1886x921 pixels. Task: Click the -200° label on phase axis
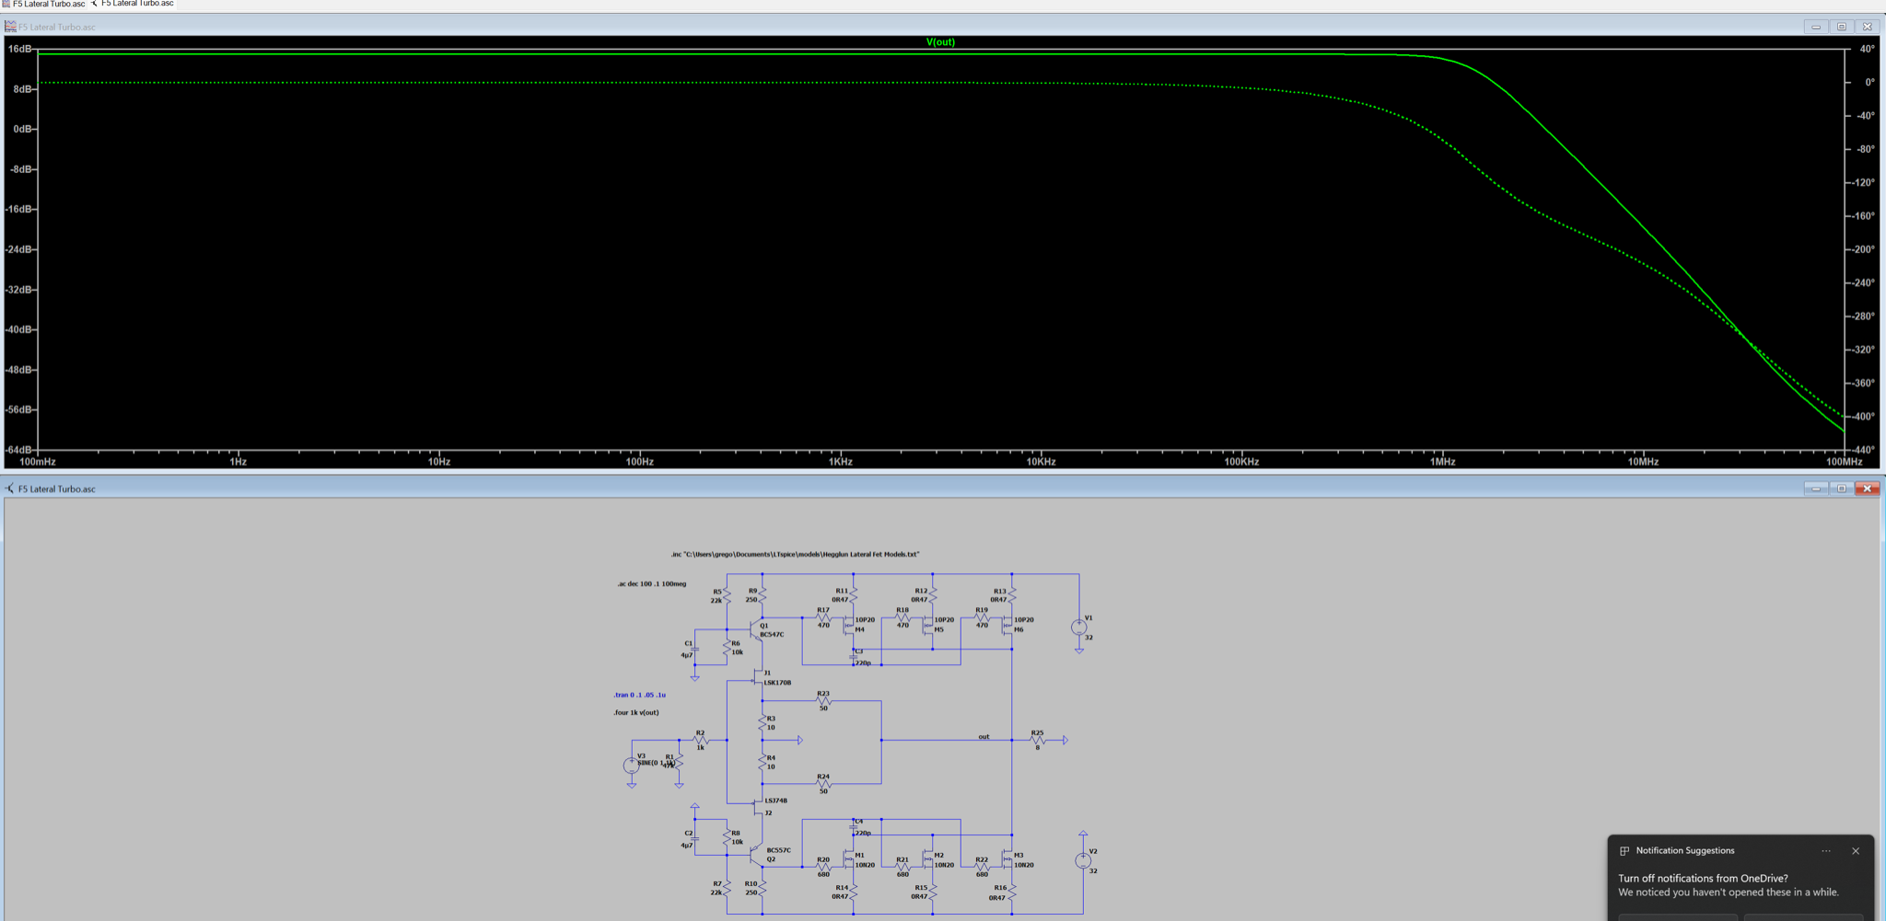coord(1865,249)
